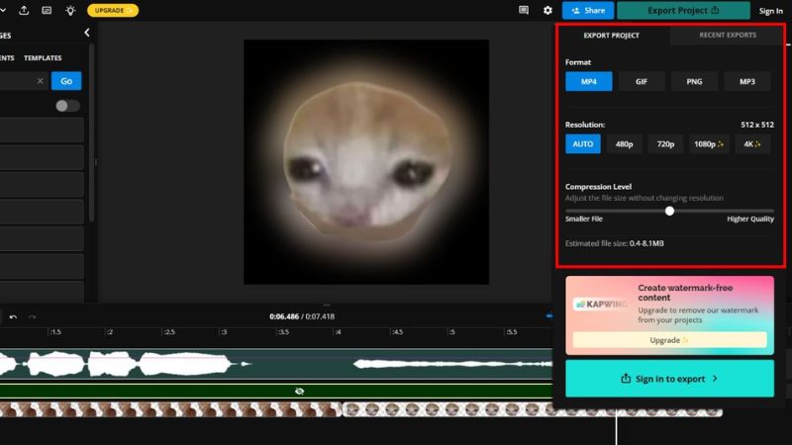Switch to the Recent Exports tab
The height and width of the screenshot is (445, 792).
coord(728,35)
